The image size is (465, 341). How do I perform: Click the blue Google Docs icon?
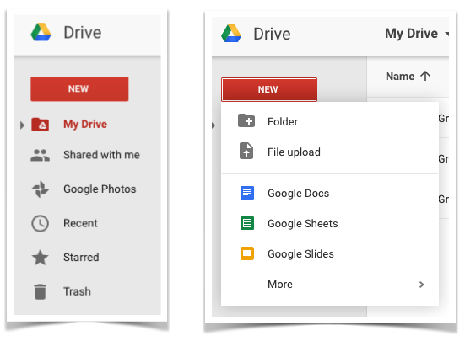(247, 193)
